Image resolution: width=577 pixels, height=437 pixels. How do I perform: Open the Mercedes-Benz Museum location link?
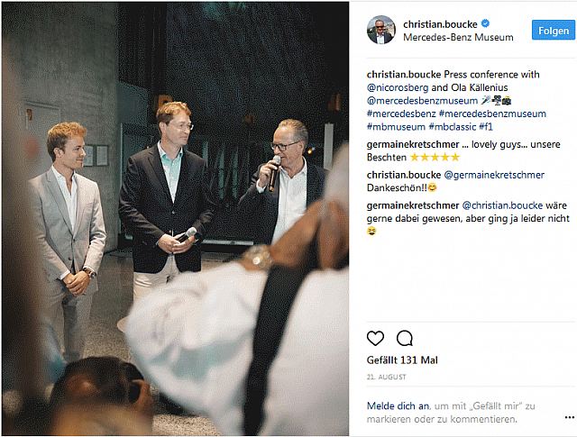click(x=458, y=37)
